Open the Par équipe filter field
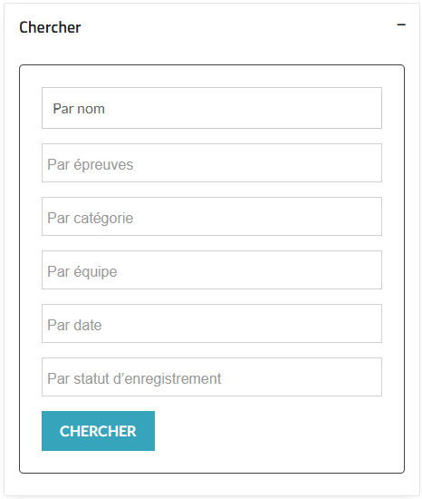This screenshot has height=499, width=422. tap(212, 269)
